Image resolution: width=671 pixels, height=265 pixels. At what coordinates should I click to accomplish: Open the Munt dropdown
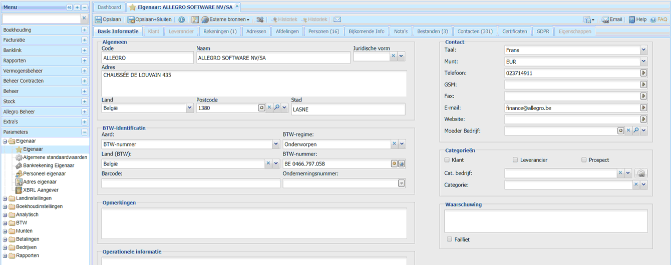[644, 61]
